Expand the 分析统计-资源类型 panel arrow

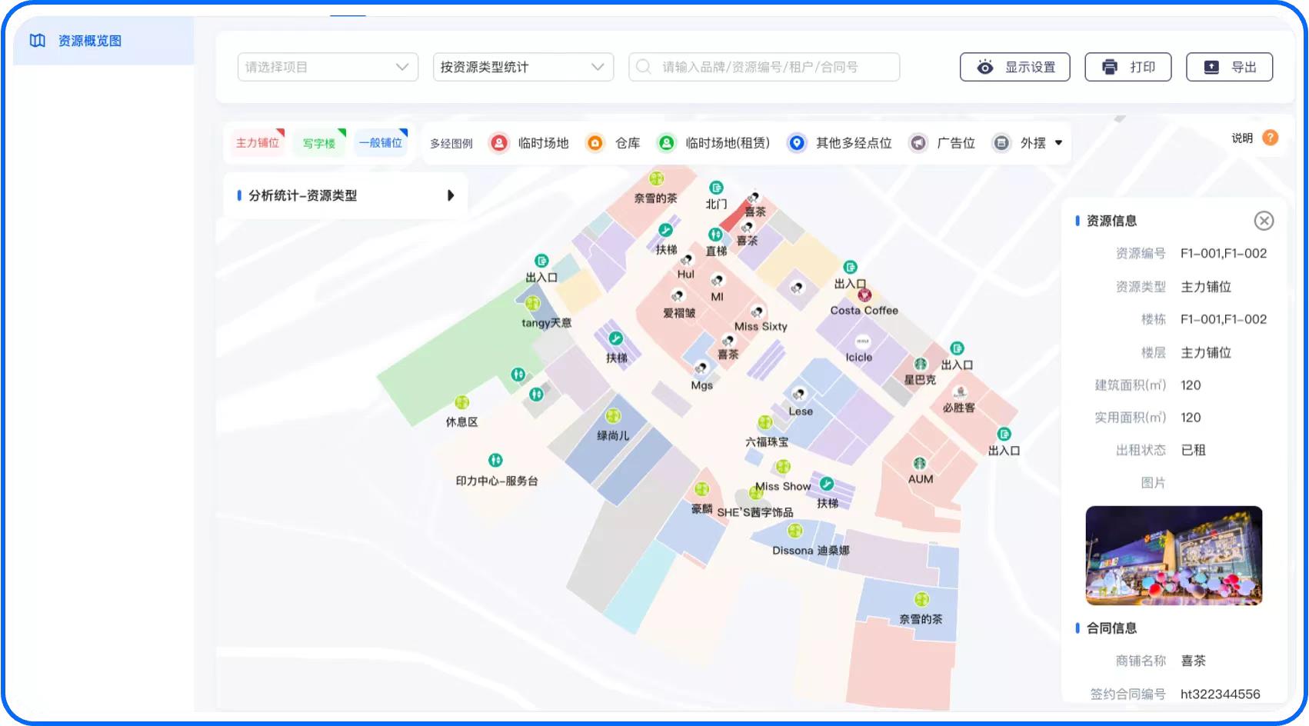click(x=451, y=195)
